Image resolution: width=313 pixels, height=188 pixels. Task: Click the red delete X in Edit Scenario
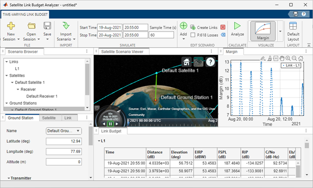click(x=223, y=27)
